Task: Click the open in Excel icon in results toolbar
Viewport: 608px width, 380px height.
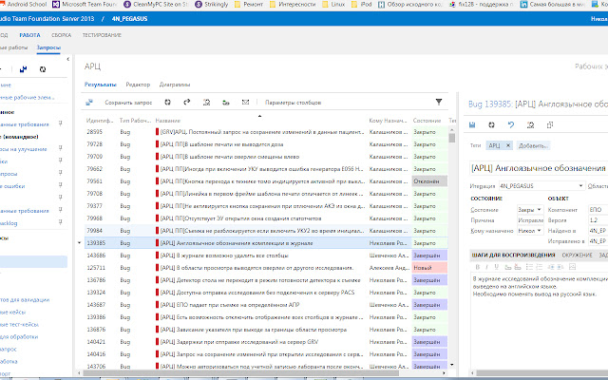Action: tap(207, 103)
